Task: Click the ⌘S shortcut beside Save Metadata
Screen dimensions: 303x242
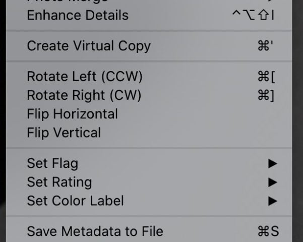Action: (268, 231)
